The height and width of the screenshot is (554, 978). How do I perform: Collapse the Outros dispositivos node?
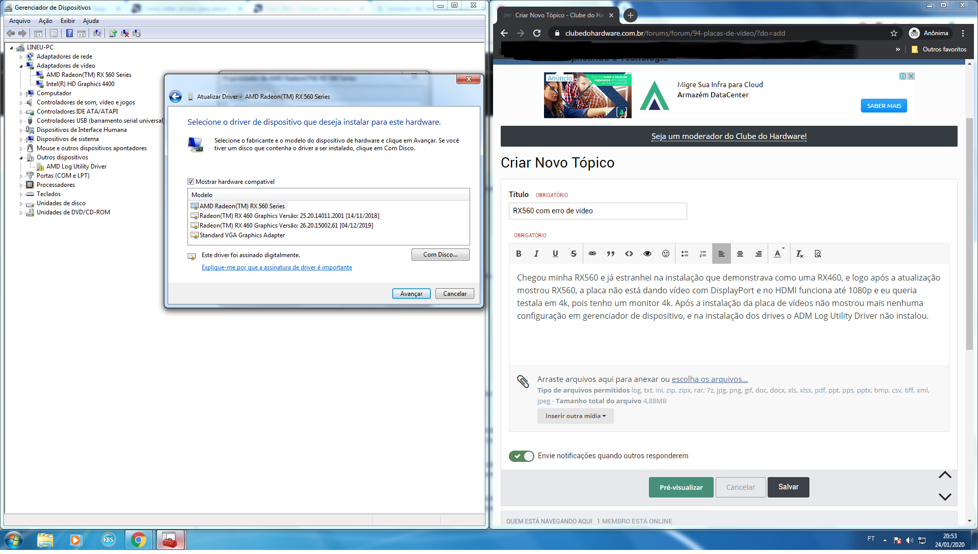(21, 158)
